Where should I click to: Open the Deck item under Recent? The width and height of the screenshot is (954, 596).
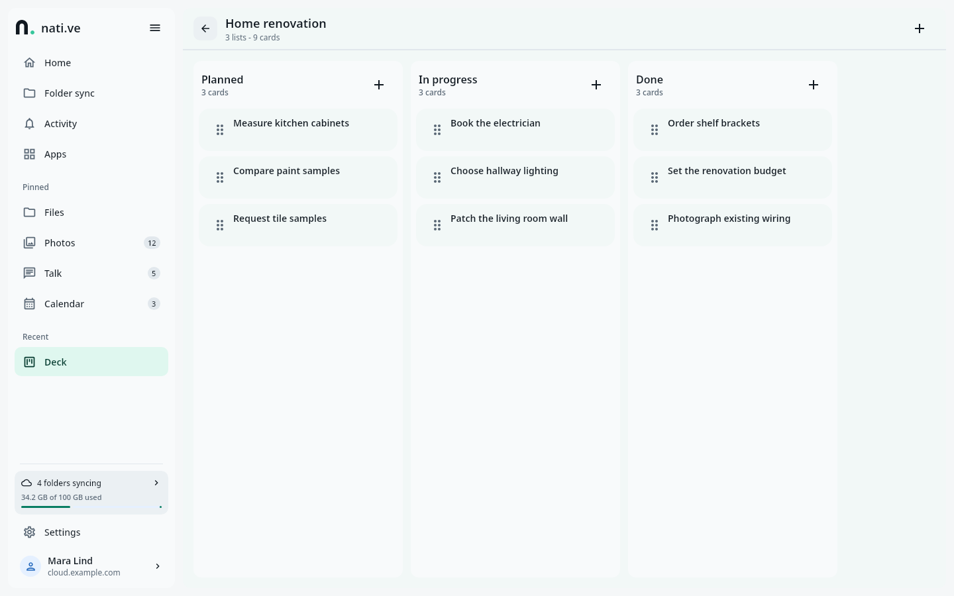[x=91, y=362]
